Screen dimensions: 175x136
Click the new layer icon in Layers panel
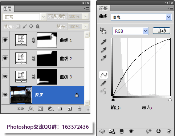(70, 109)
